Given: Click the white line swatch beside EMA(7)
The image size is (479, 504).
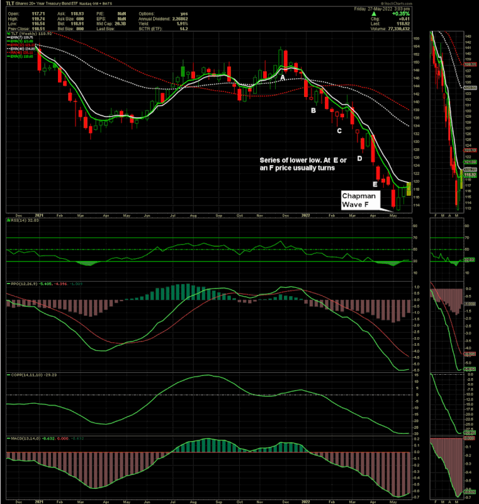Looking at the screenshot, I should click(9, 38).
